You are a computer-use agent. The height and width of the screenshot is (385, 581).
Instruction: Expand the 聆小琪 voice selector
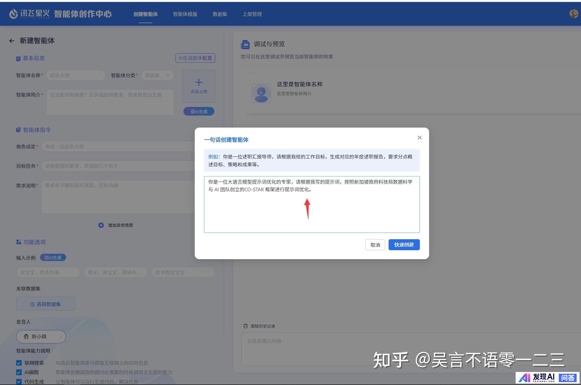41,336
